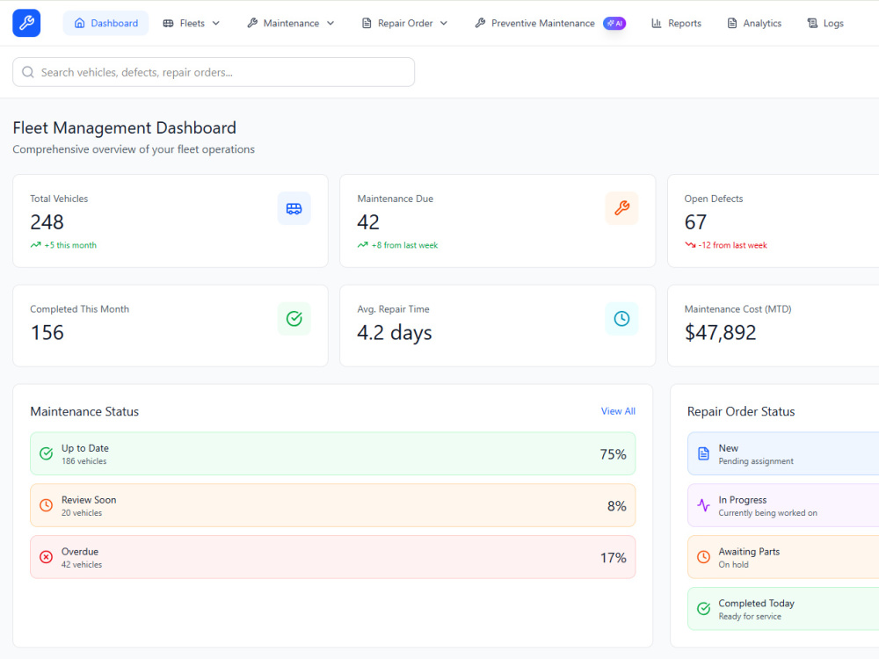Select the Overdue status row

[333, 557]
